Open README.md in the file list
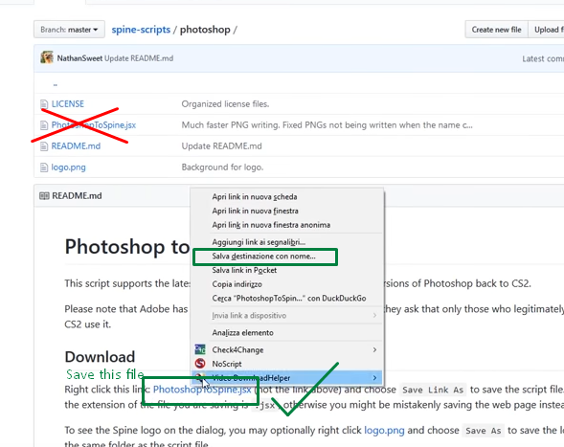Viewport: 564px width, 447px height. (76, 146)
